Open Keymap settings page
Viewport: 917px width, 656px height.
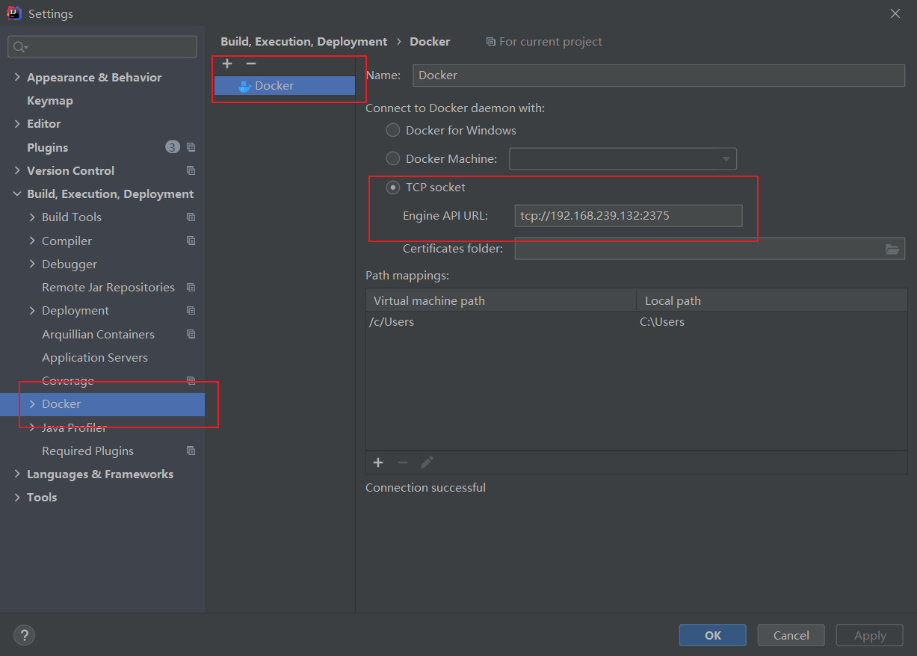[x=50, y=100]
